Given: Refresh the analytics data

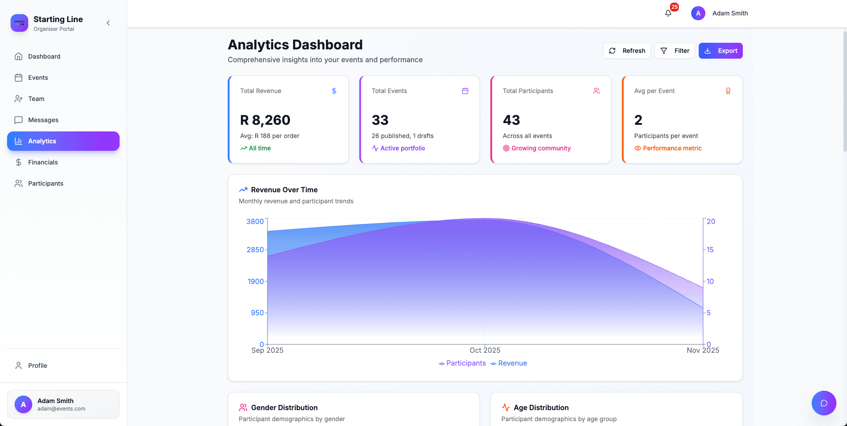Looking at the screenshot, I should tap(627, 50).
